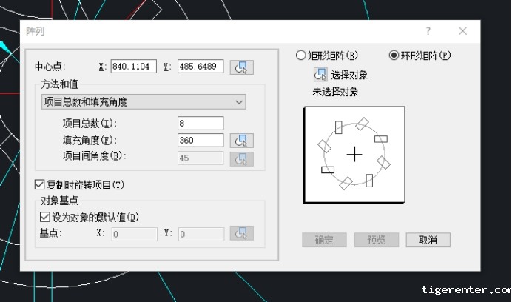
Task: Click the 阵列 dialog title
Action: coord(35,31)
